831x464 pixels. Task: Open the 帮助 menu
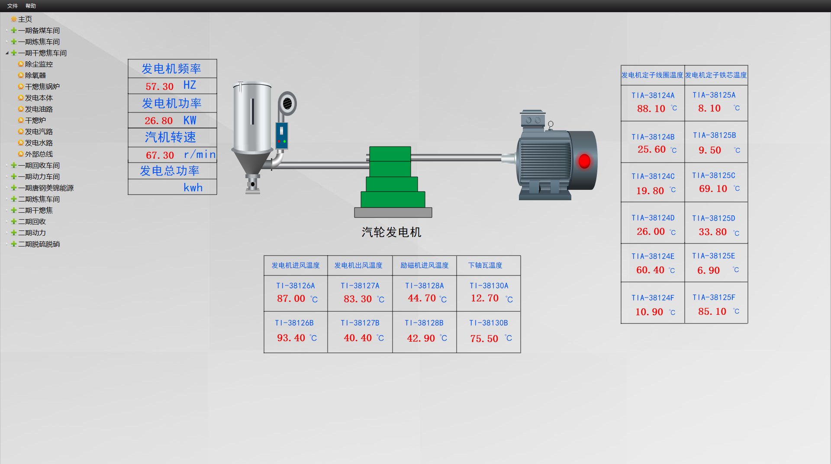31,6
